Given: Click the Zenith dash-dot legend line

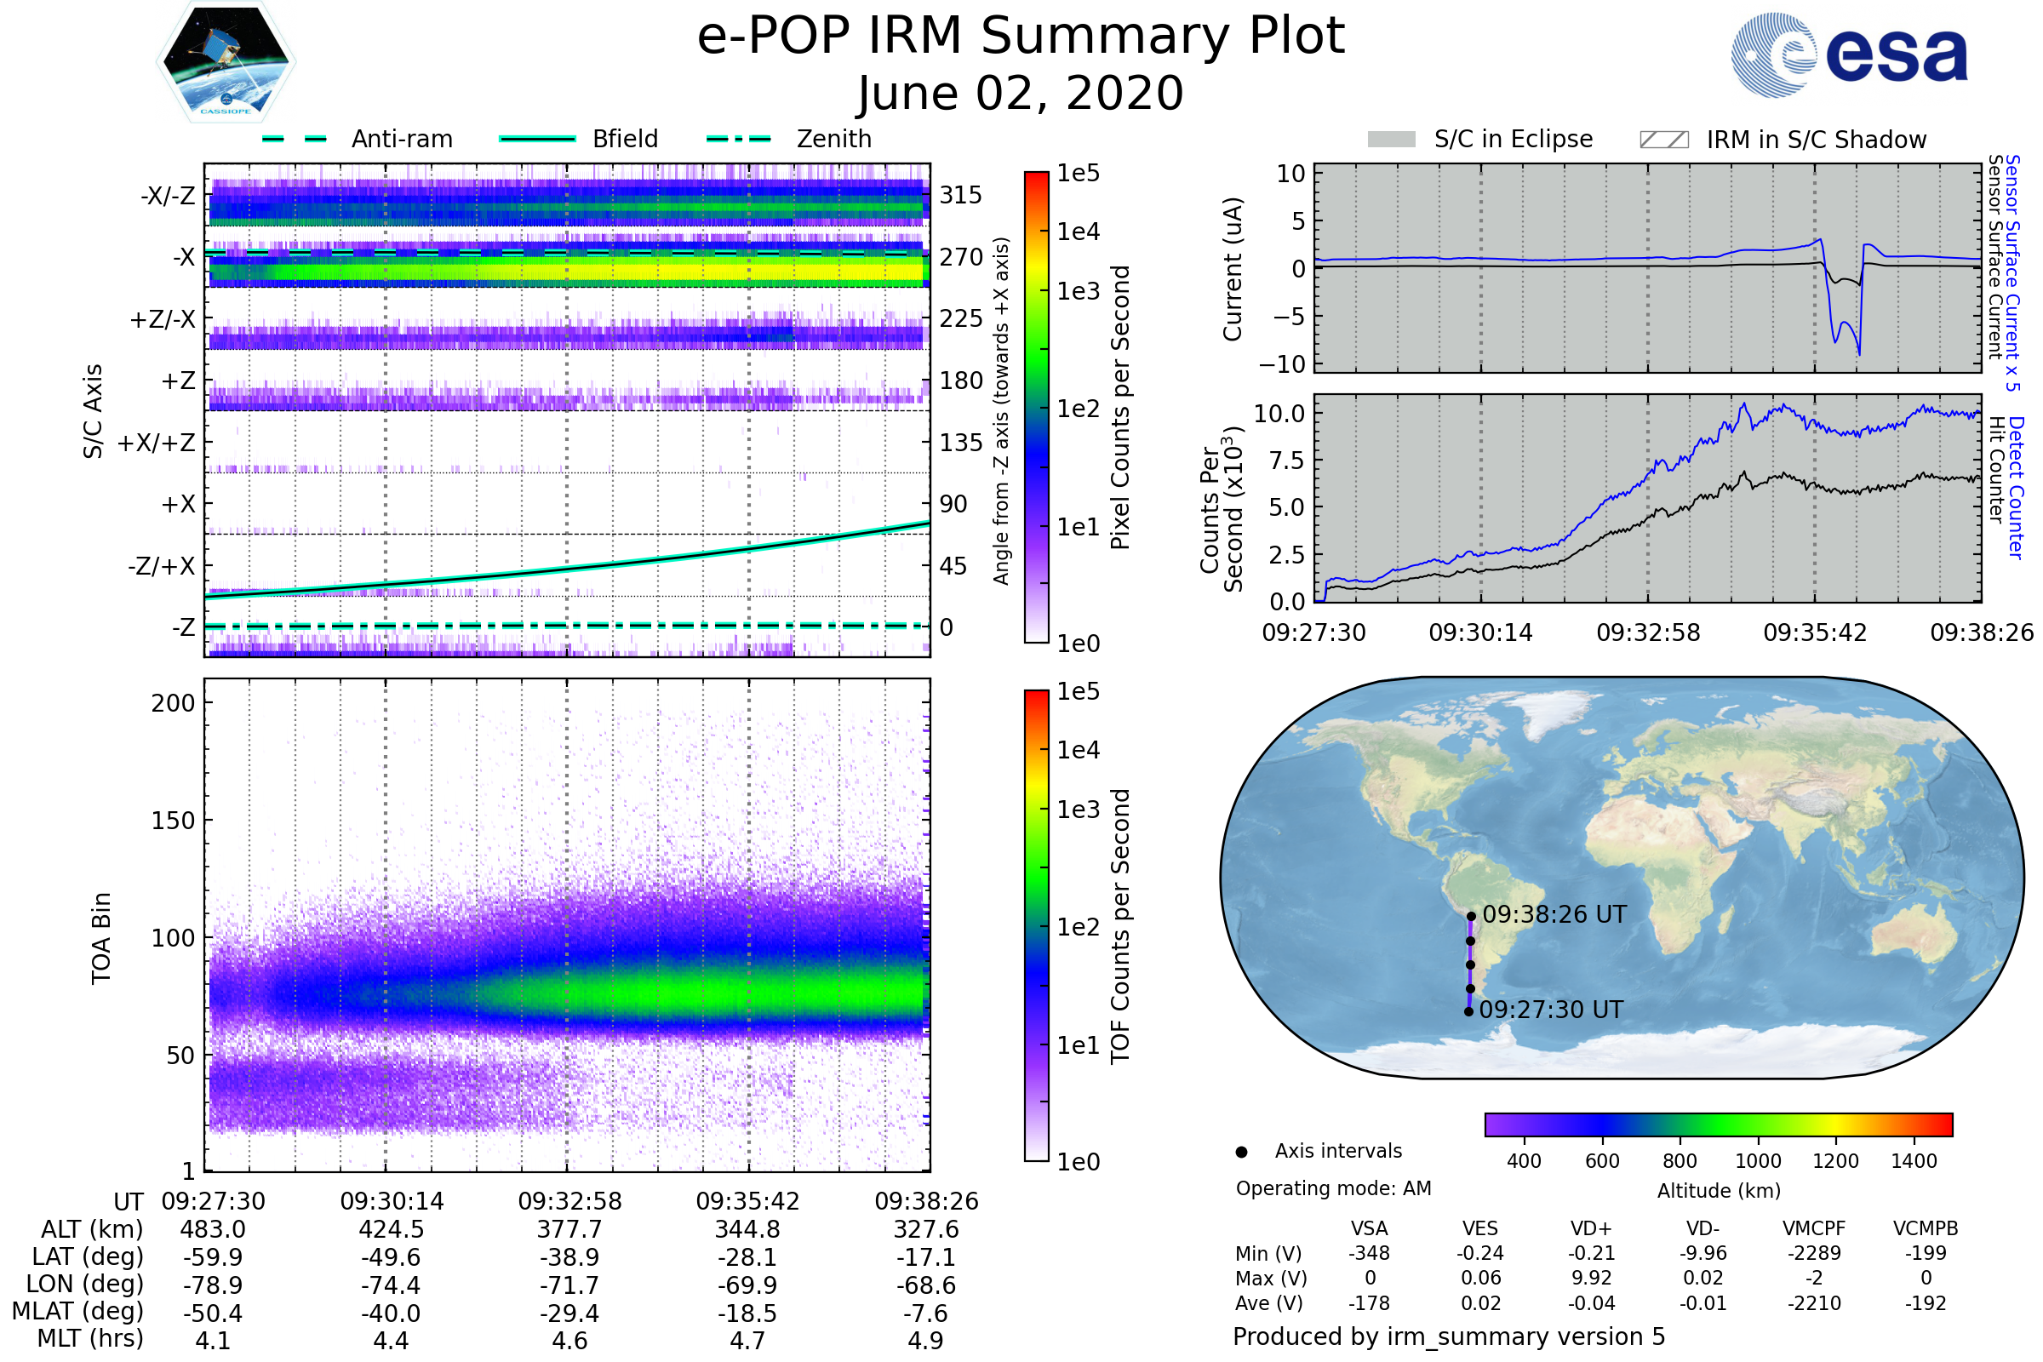Looking at the screenshot, I should (738, 139).
